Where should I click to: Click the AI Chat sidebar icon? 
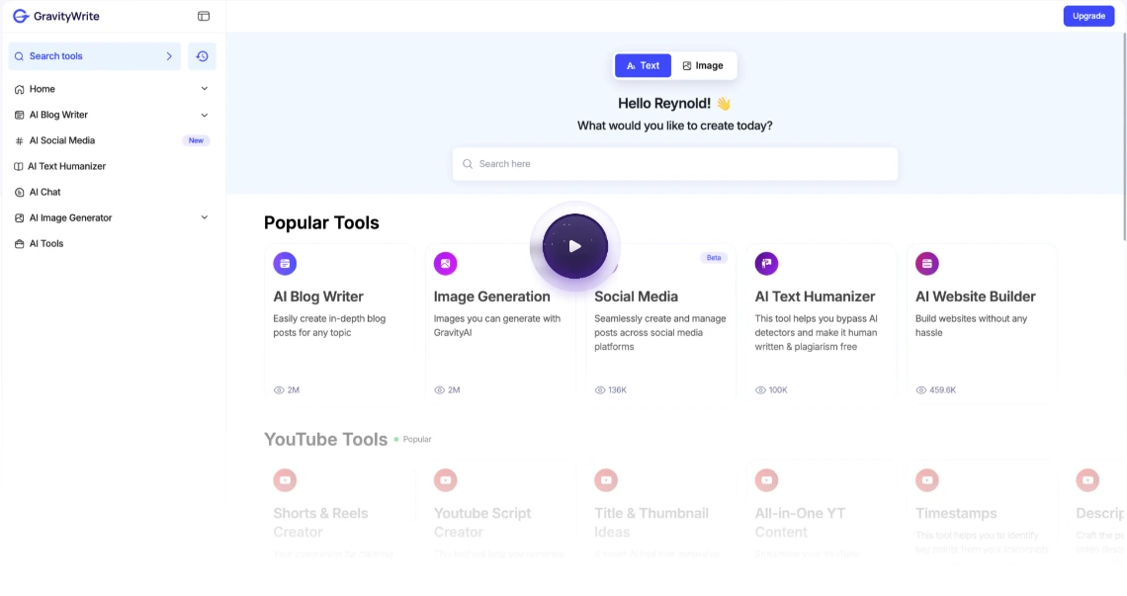point(20,192)
